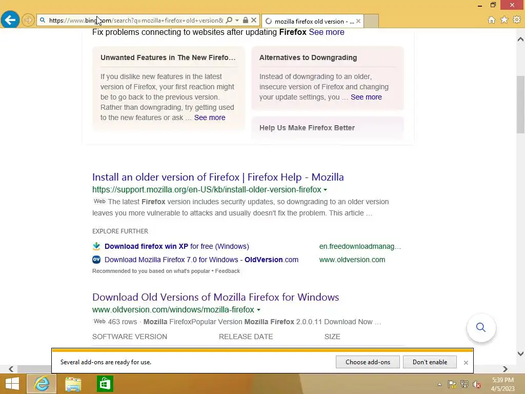
Task: Open Favorites star icon
Action: pos(504,20)
